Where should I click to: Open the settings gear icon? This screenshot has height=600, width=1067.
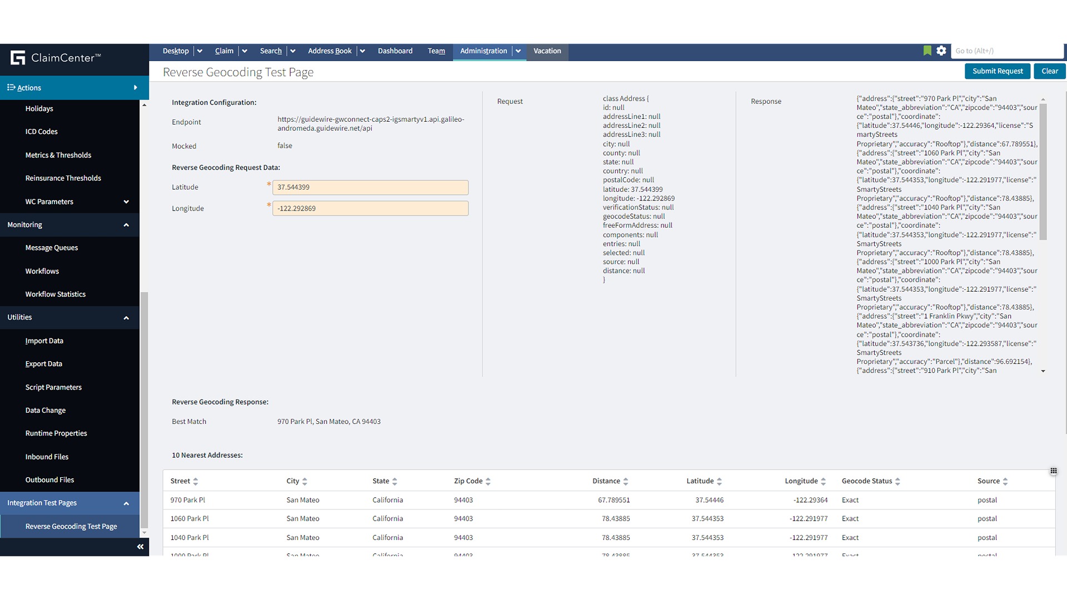[941, 51]
